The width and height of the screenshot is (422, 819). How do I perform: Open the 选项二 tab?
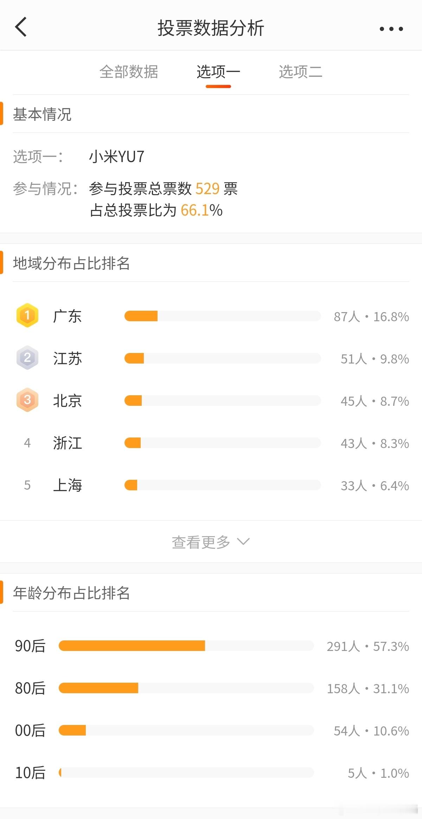301,72
